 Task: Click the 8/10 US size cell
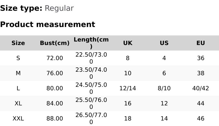point(164,88)
